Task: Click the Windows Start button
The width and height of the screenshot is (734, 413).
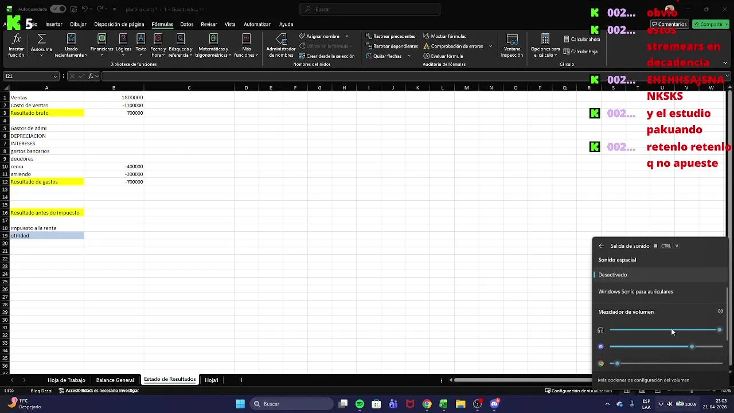Action: (240, 404)
